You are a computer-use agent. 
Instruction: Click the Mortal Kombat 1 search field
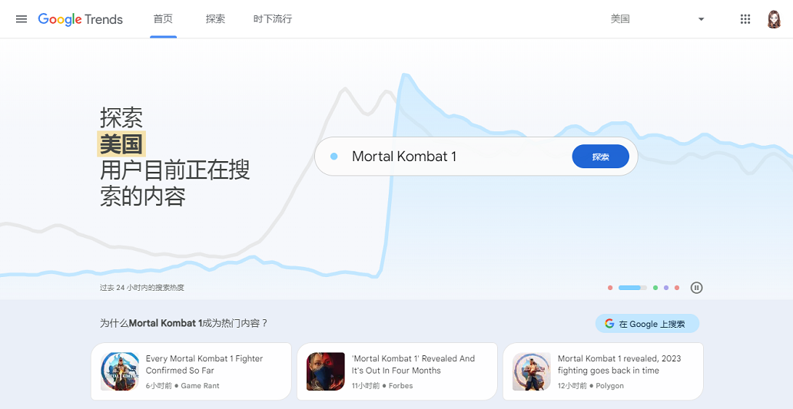click(x=453, y=157)
